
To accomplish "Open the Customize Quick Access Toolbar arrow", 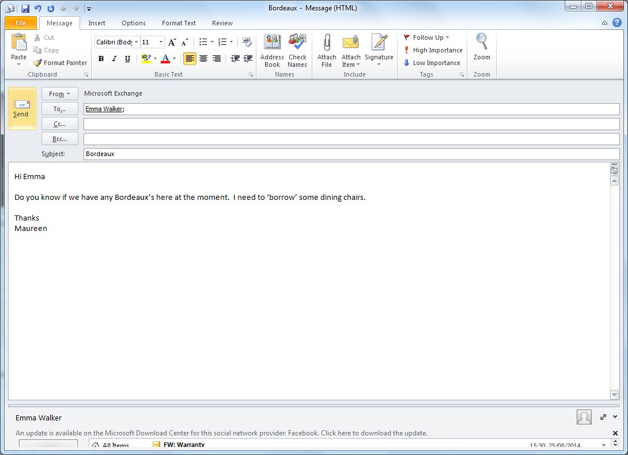I will [89, 9].
